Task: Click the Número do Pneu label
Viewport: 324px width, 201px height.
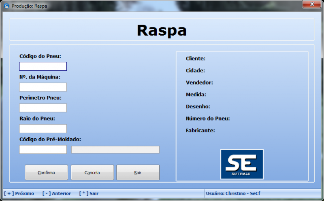Action: point(208,118)
